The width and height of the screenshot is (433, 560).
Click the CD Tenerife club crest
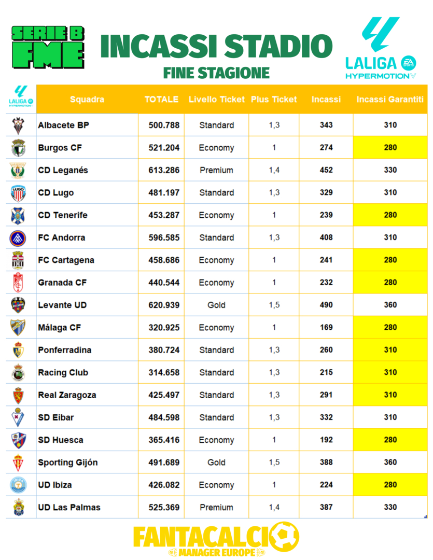coord(18,215)
